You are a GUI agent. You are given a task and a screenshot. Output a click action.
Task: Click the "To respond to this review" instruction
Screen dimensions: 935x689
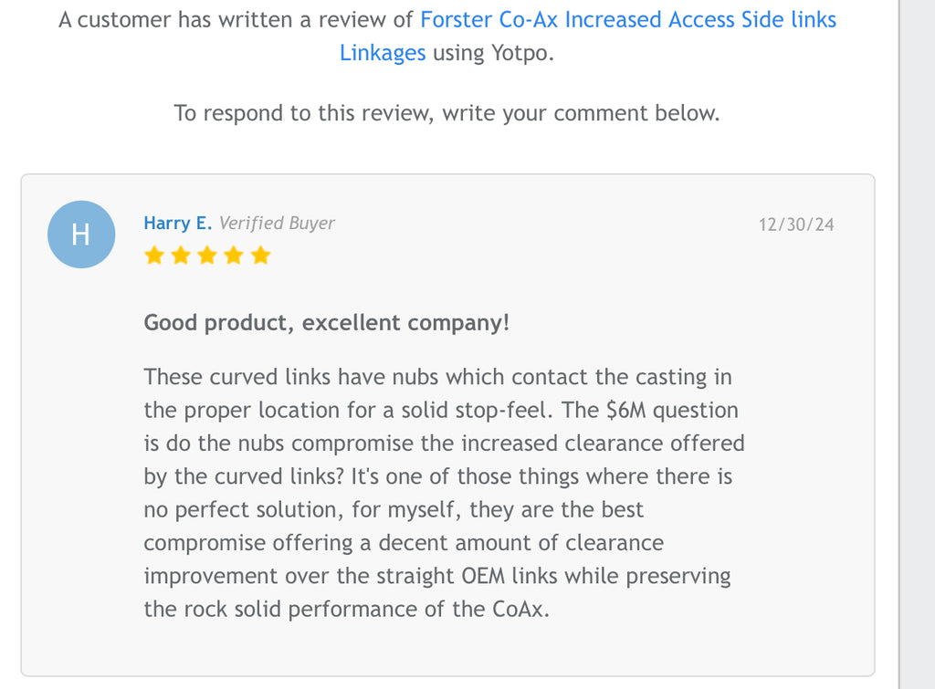(x=446, y=113)
